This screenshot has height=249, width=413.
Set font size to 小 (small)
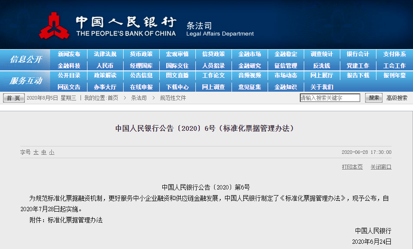[52, 152]
